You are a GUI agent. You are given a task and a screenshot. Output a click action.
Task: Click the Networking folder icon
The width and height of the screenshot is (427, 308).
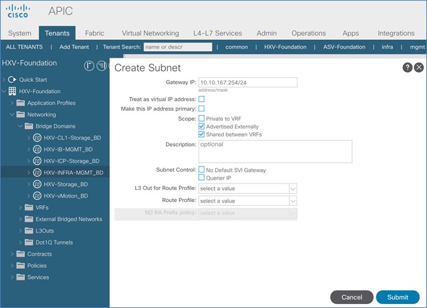pos(20,115)
